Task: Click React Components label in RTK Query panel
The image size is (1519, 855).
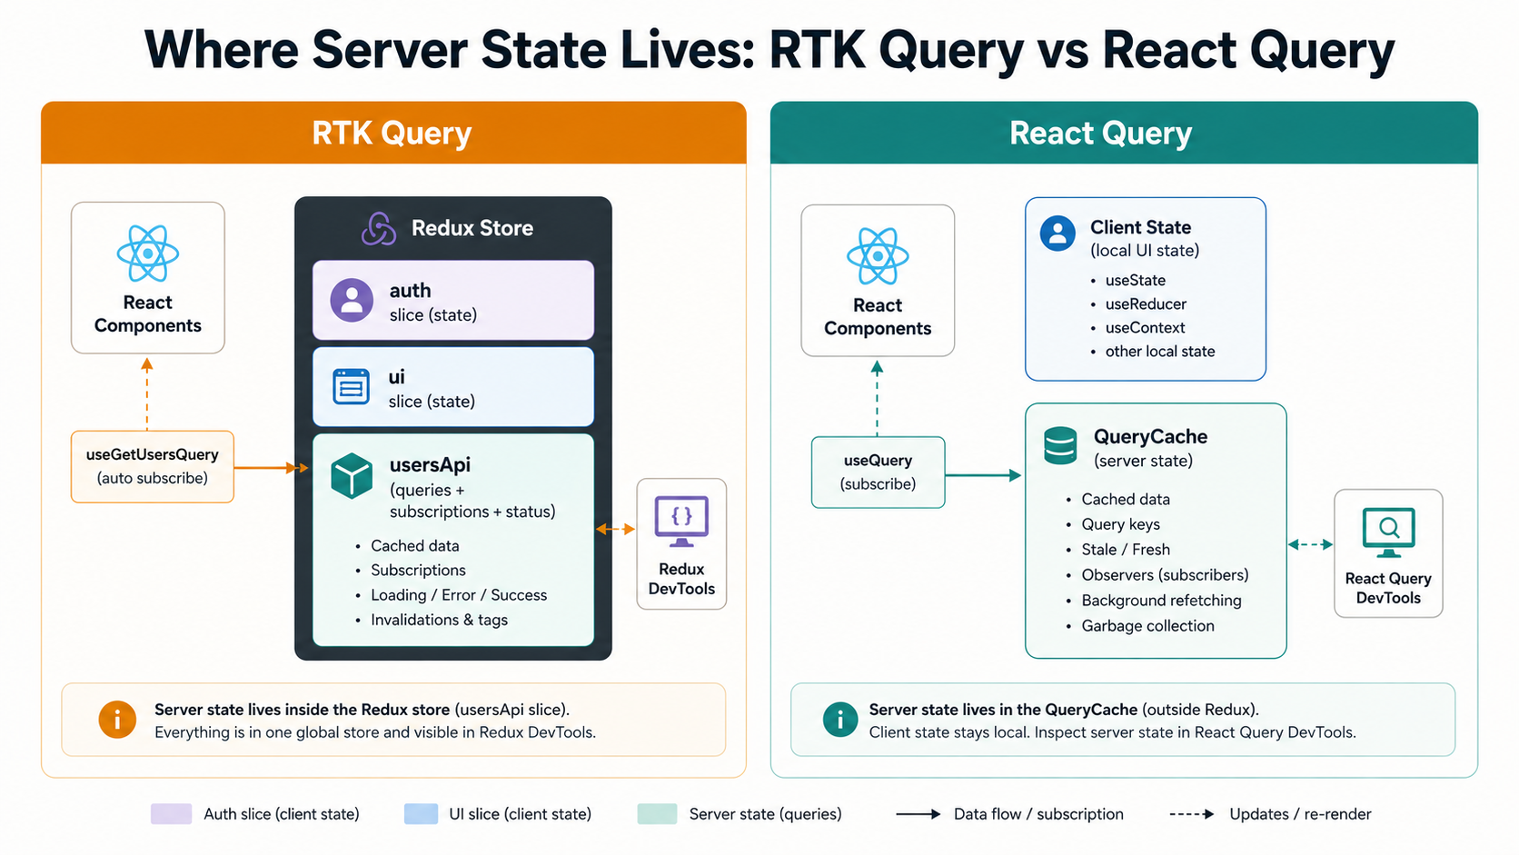Action: click(x=148, y=314)
